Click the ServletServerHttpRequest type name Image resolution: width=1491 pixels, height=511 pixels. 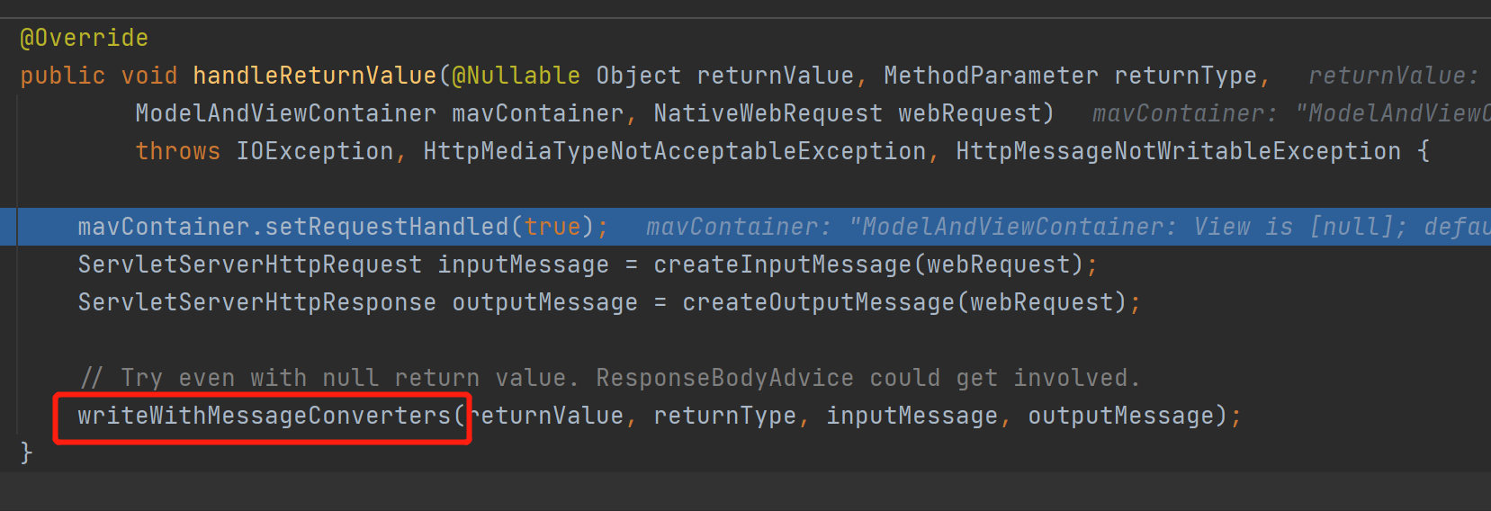pyautogui.click(x=249, y=264)
